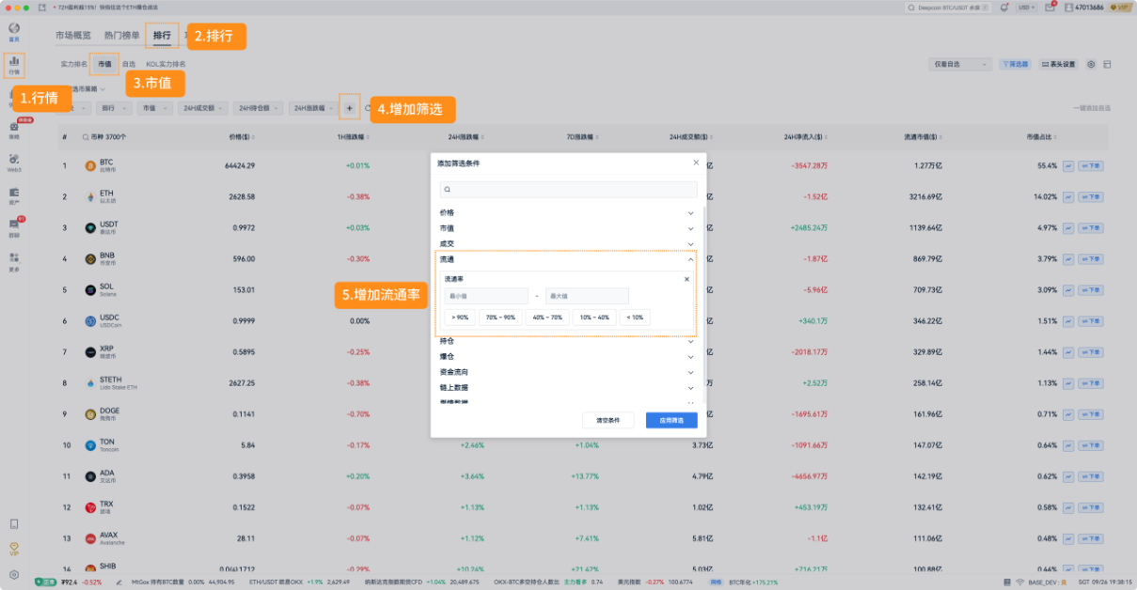Image resolution: width=1137 pixels, height=590 pixels.
Task: Expand the 成交 filter category
Action: click(566, 243)
